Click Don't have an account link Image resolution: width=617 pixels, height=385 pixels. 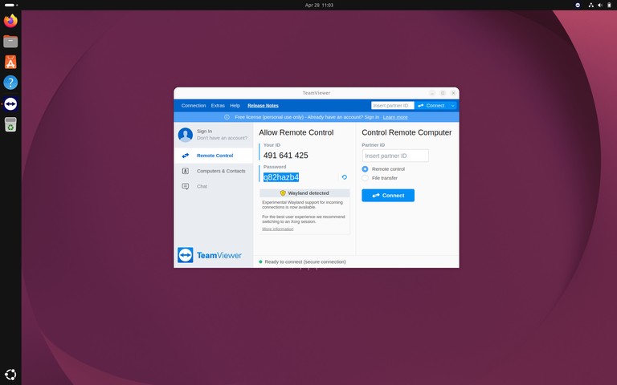pyautogui.click(x=222, y=138)
